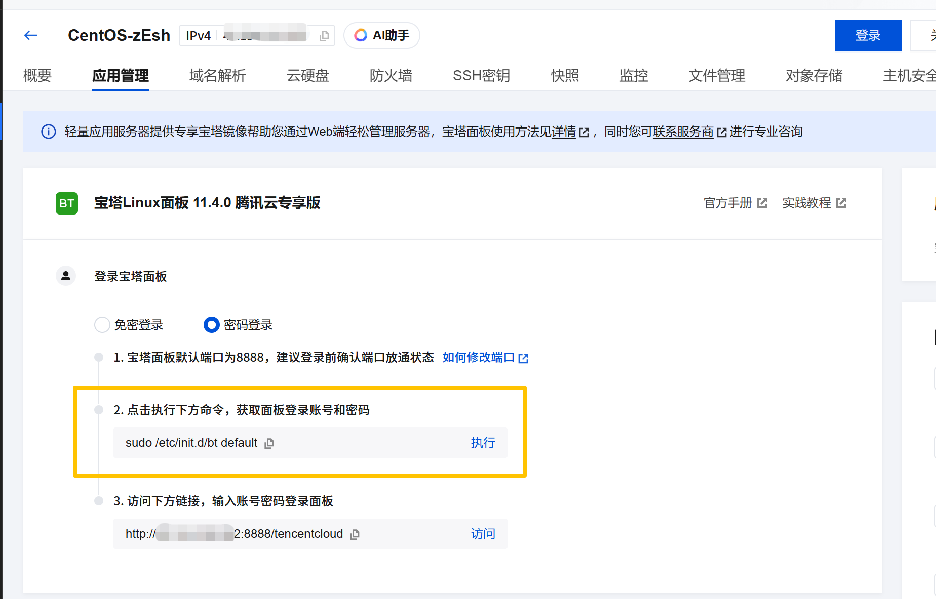Copy the IPv4 address icon
This screenshot has width=936, height=599.
324,36
